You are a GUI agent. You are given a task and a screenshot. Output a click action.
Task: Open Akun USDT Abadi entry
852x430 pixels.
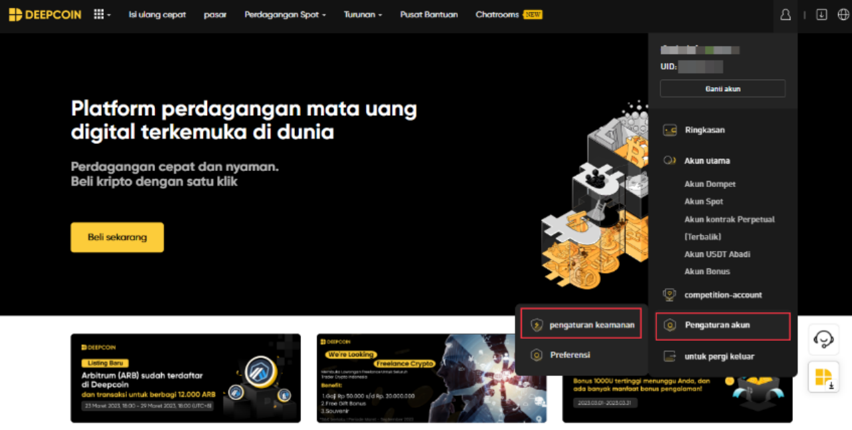(718, 254)
